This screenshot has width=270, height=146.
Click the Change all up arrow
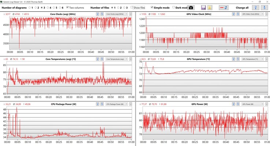pyautogui.click(x=255, y=8)
